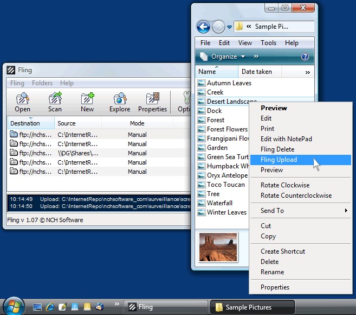This screenshot has height=315, width=356.
Task: Switch to Fling taskbar button
Action: coord(166,307)
